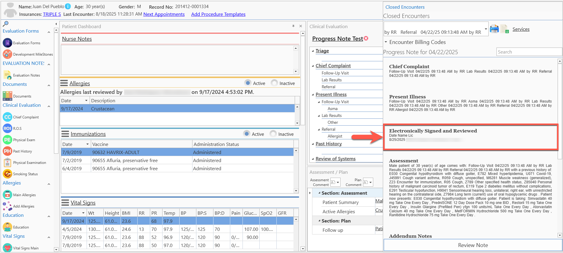
Task: Open the Closed Encounters tab
Action: point(405,7)
